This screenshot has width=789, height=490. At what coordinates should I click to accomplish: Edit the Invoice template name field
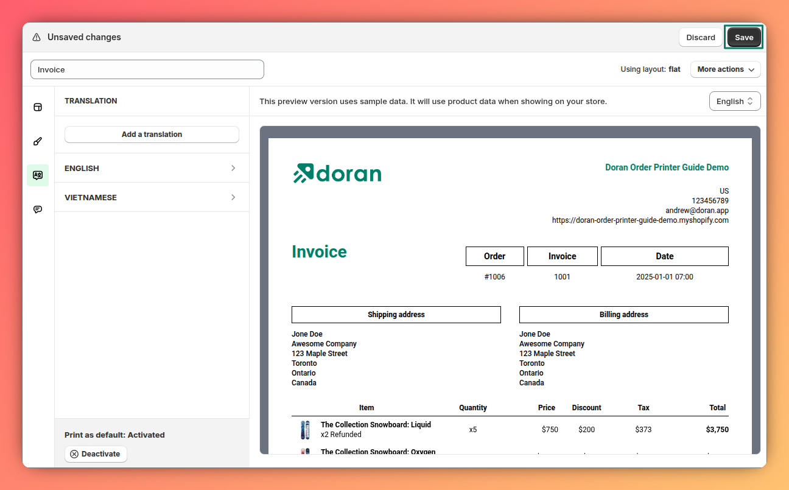pyautogui.click(x=147, y=69)
